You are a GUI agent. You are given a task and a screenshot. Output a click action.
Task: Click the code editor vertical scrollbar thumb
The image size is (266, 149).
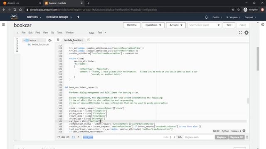[x=248, y=101]
